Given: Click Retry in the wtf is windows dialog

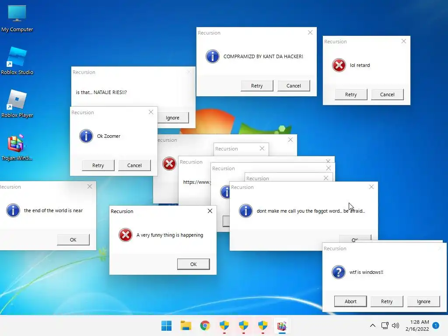Looking at the screenshot, I should [x=387, y=301].
